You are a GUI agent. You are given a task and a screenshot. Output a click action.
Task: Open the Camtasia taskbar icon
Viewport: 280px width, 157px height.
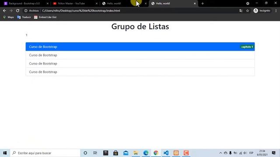coord(186,153)
